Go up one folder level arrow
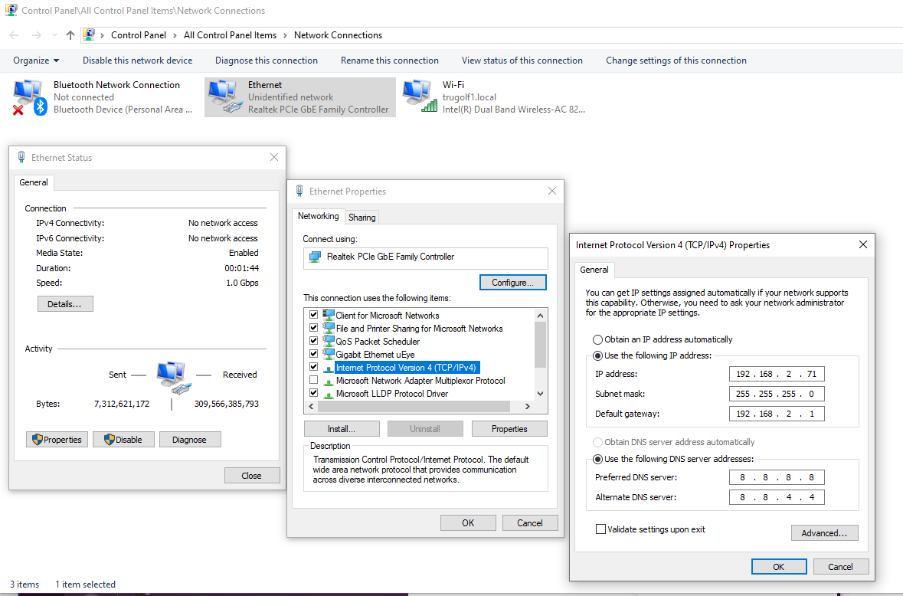 (x=70, y=35)
